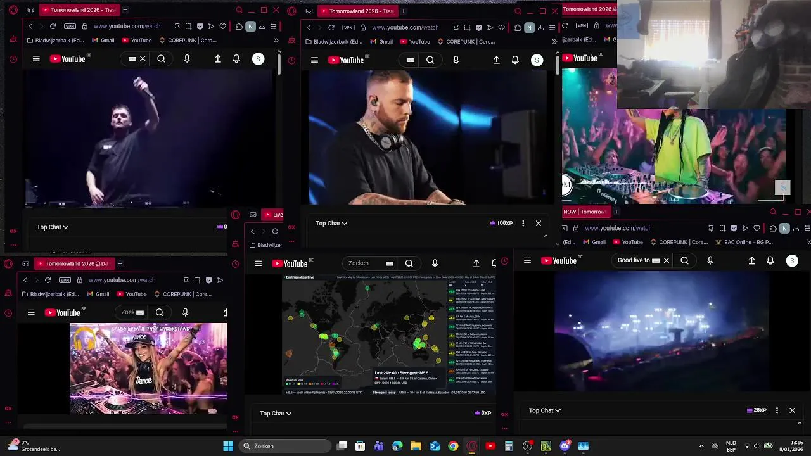Viewport: 811px width, 456px height.
Task: Start voice search microphone in raised-arm DJ window
Action: click(x=186, y=59)
